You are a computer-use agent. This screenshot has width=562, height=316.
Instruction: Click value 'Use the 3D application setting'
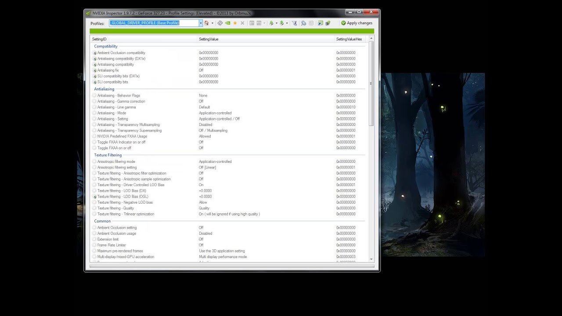click(222, 251)
